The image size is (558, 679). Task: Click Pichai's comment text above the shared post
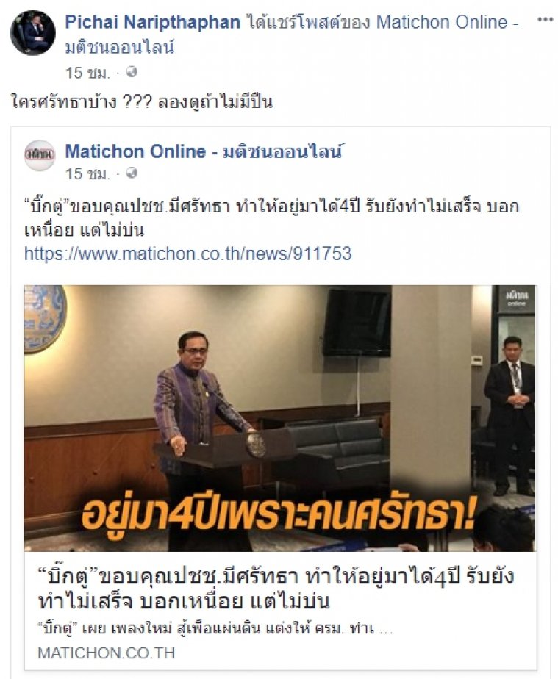[x=142, y=103]
